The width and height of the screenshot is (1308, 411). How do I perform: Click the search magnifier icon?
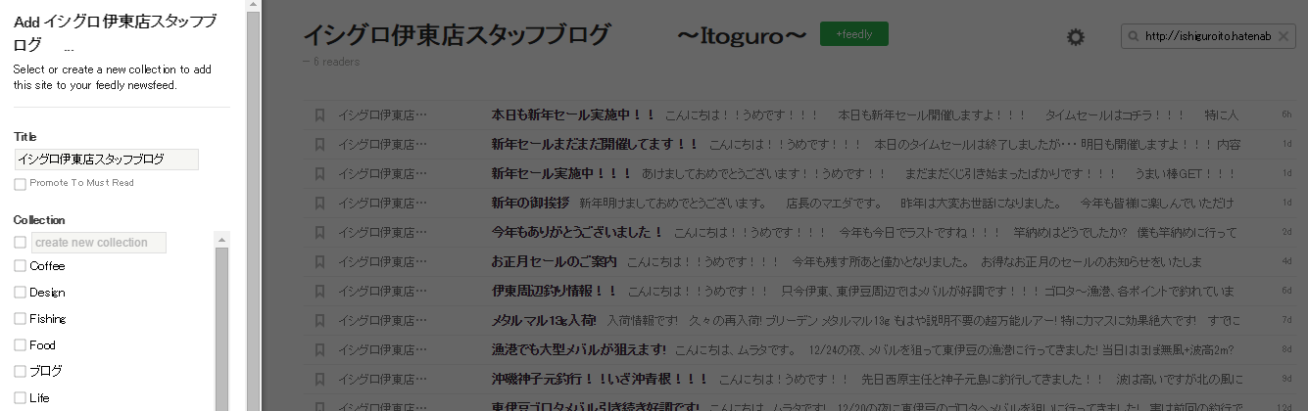click(1134, 36)
